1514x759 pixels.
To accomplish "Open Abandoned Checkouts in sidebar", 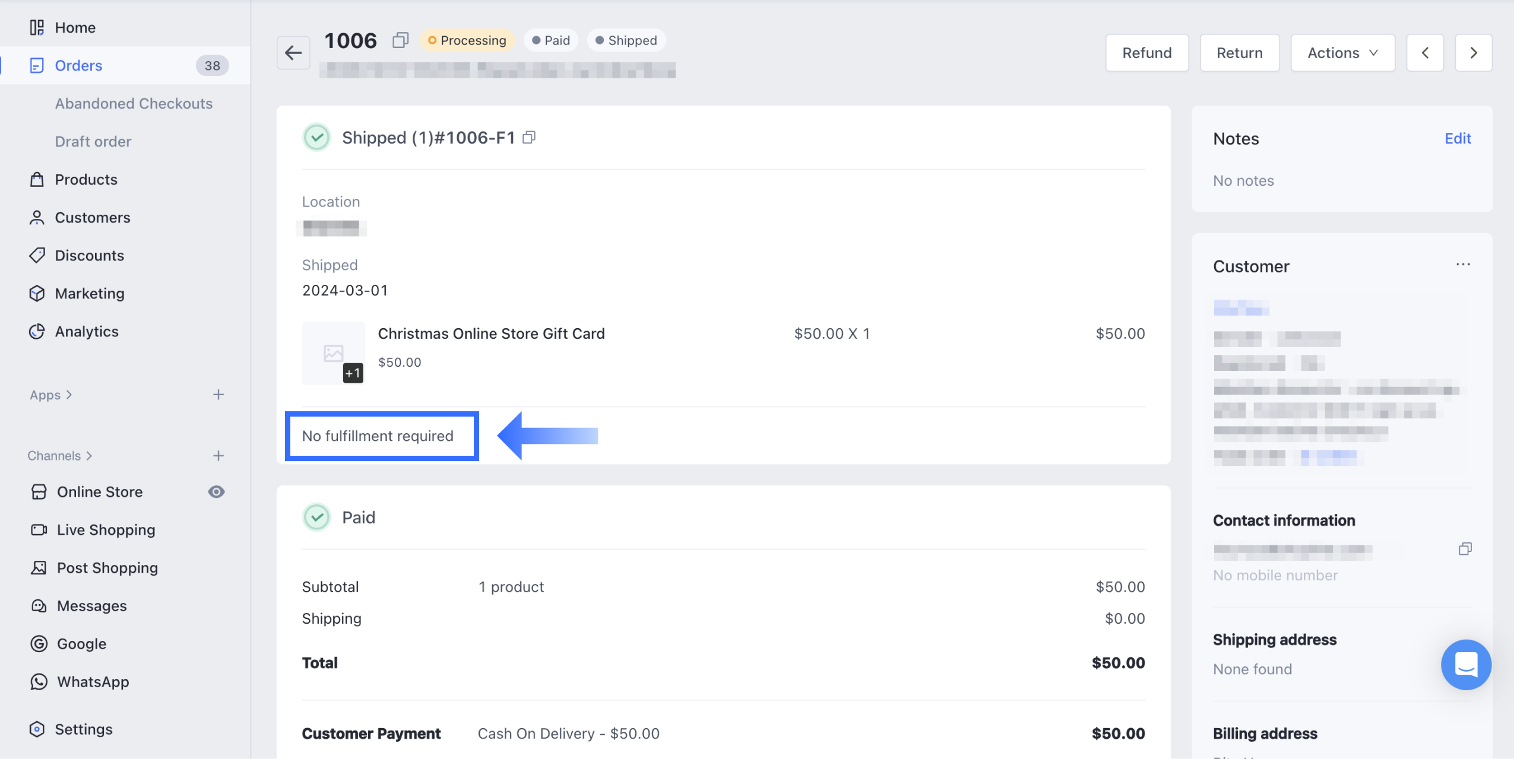I will (134, 103).
